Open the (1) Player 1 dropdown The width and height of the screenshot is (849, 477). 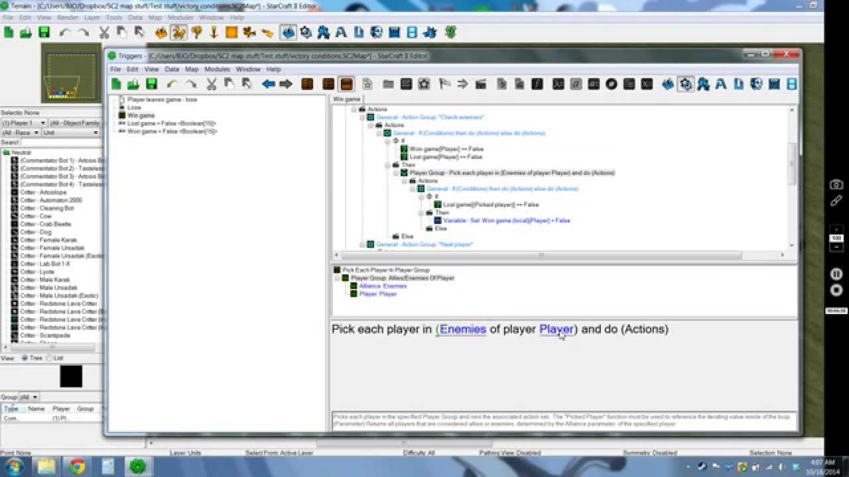pyautogui.click(x=23, y=123)
